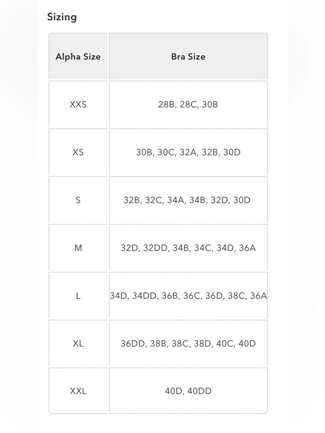Screen dimensions: 325x433
Task: Click the L alpha size cell
Action: [x=78, y=296]
